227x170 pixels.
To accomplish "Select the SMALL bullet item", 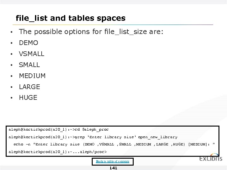I will click(29, 65).
